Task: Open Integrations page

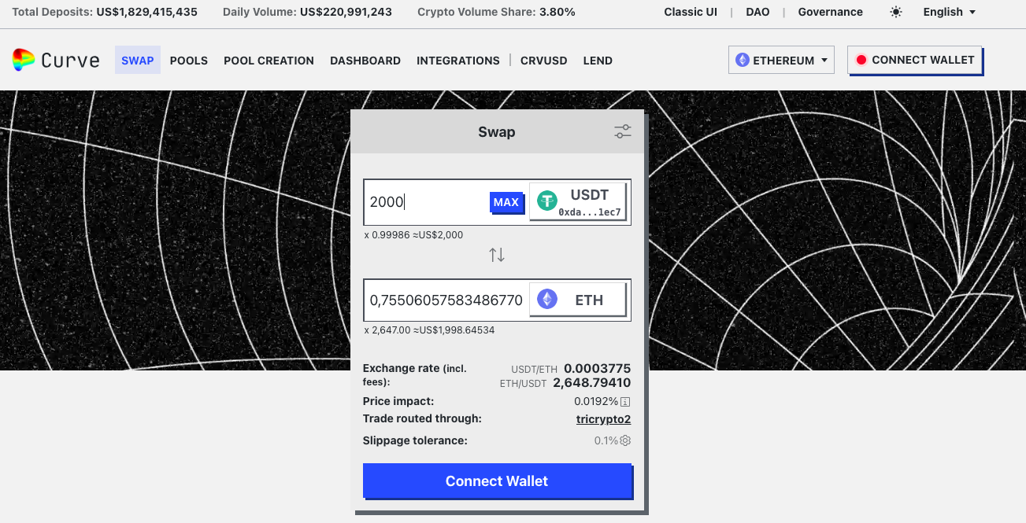Action: click(458, 61)
